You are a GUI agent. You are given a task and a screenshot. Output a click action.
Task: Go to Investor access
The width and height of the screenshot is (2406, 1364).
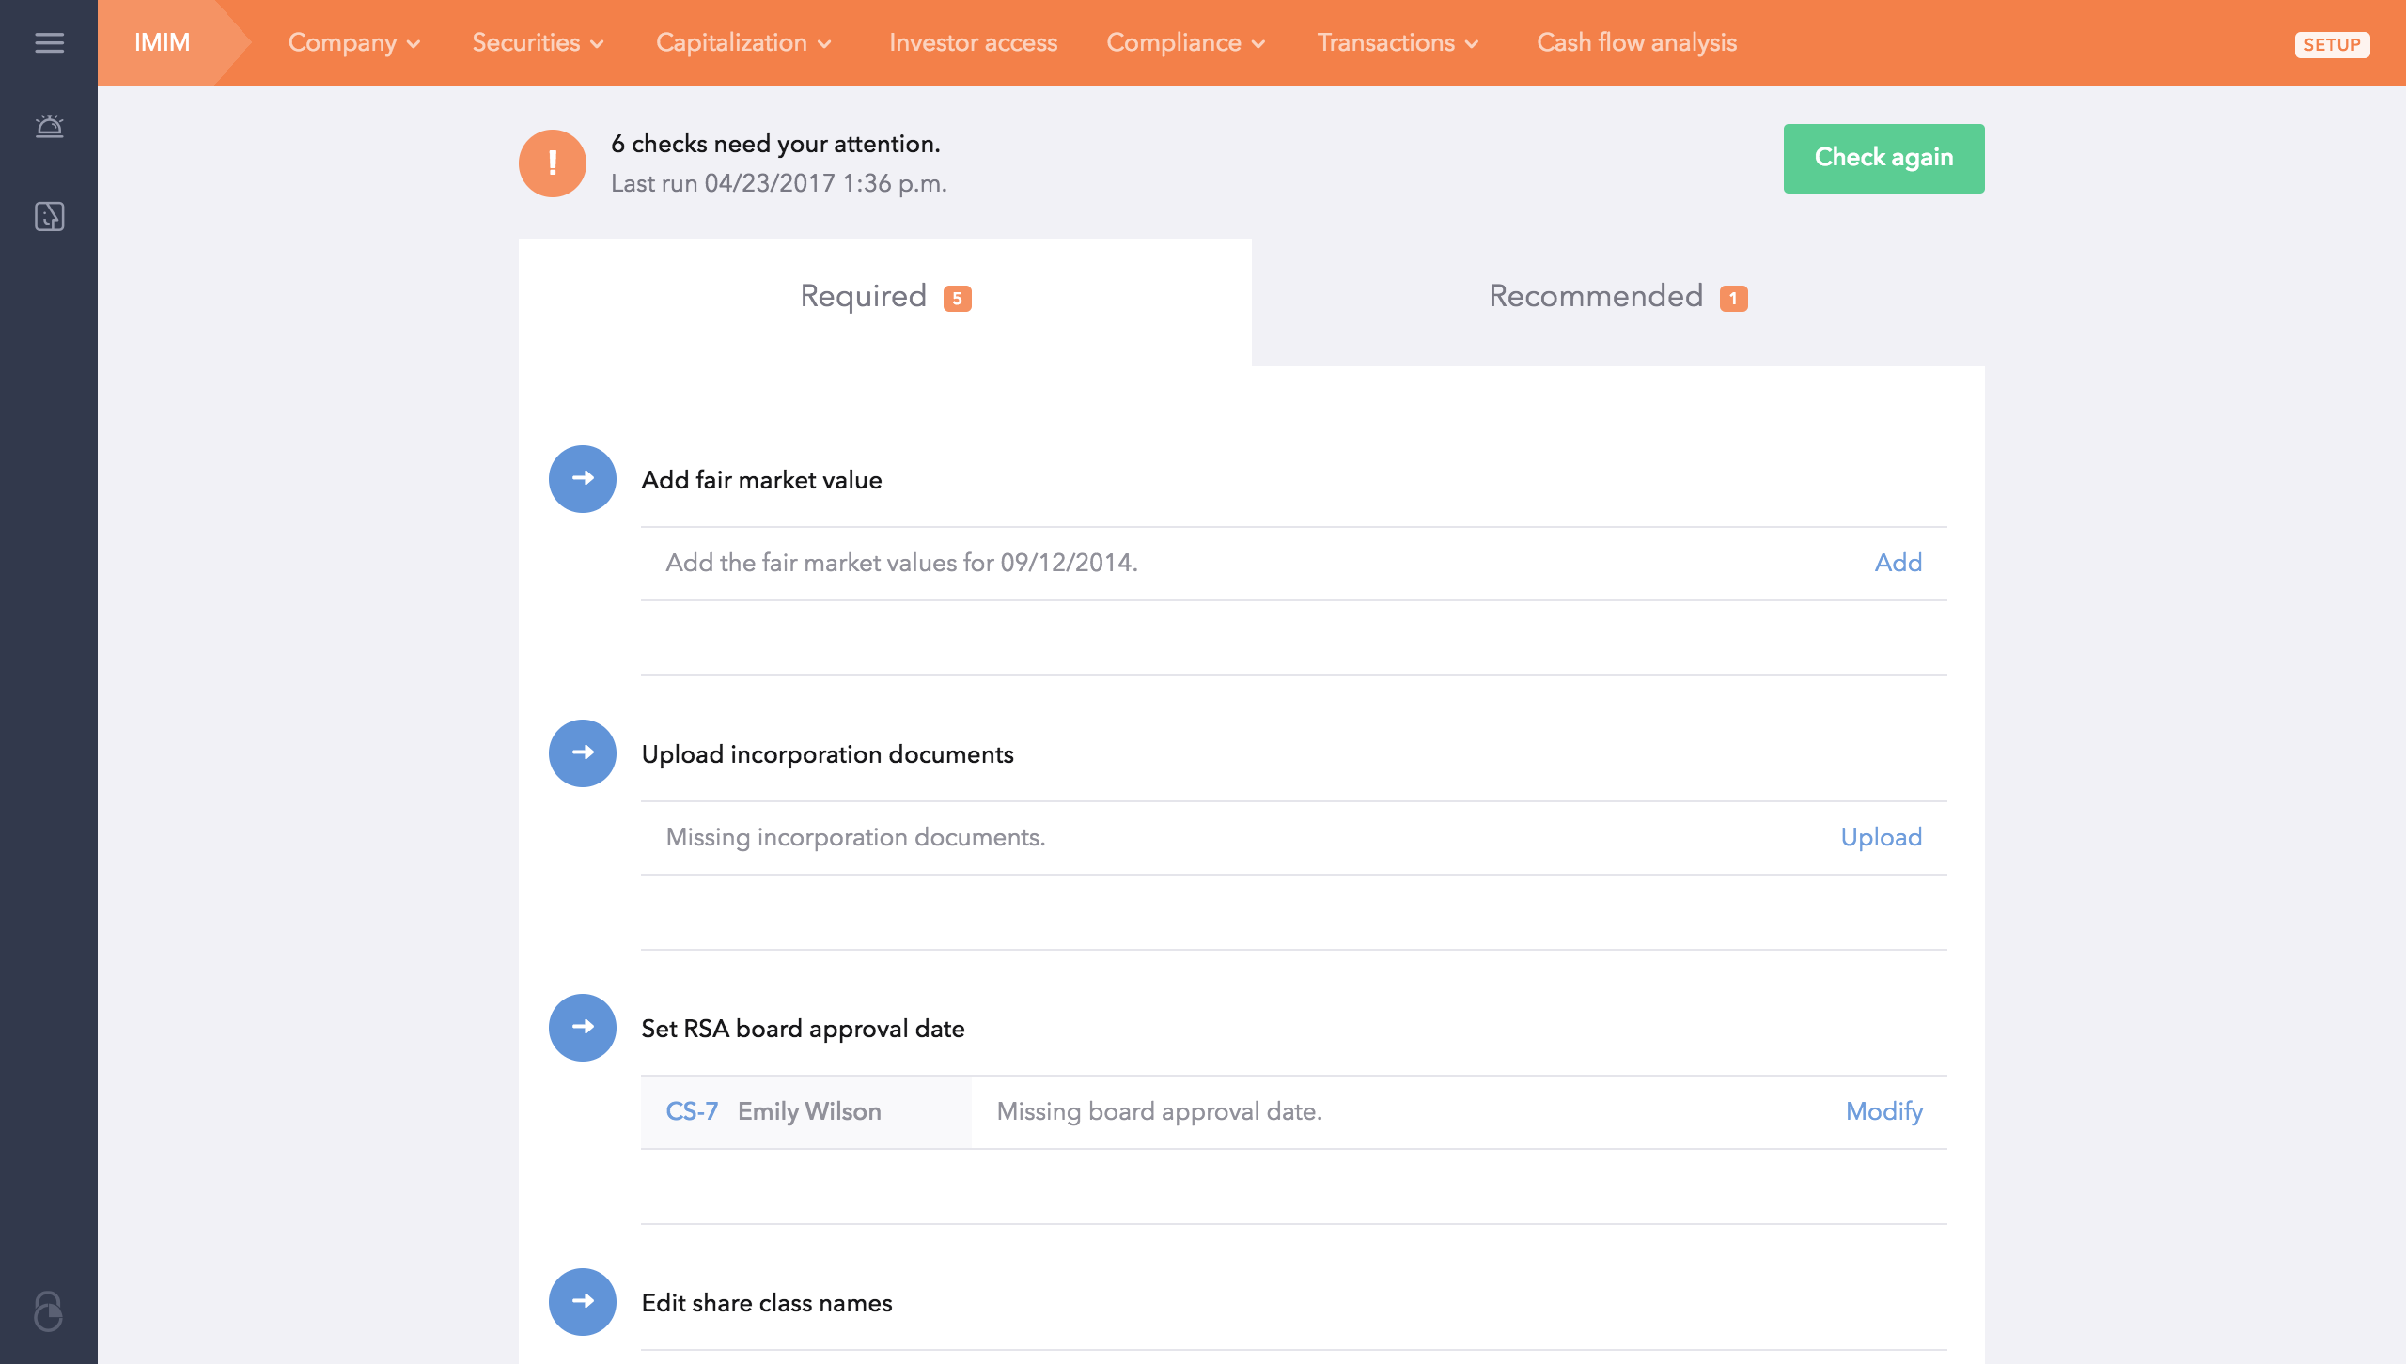(x=973, y=43)
